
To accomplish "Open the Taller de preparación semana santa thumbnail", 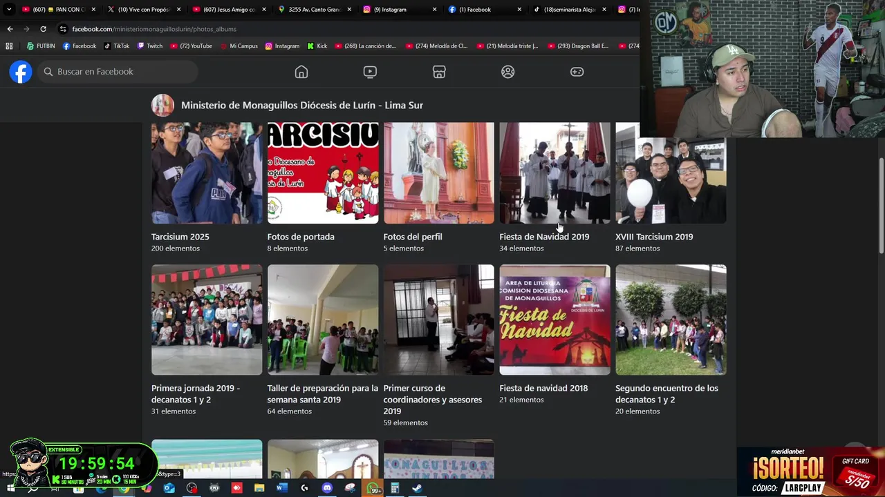I will pos(323,320).
